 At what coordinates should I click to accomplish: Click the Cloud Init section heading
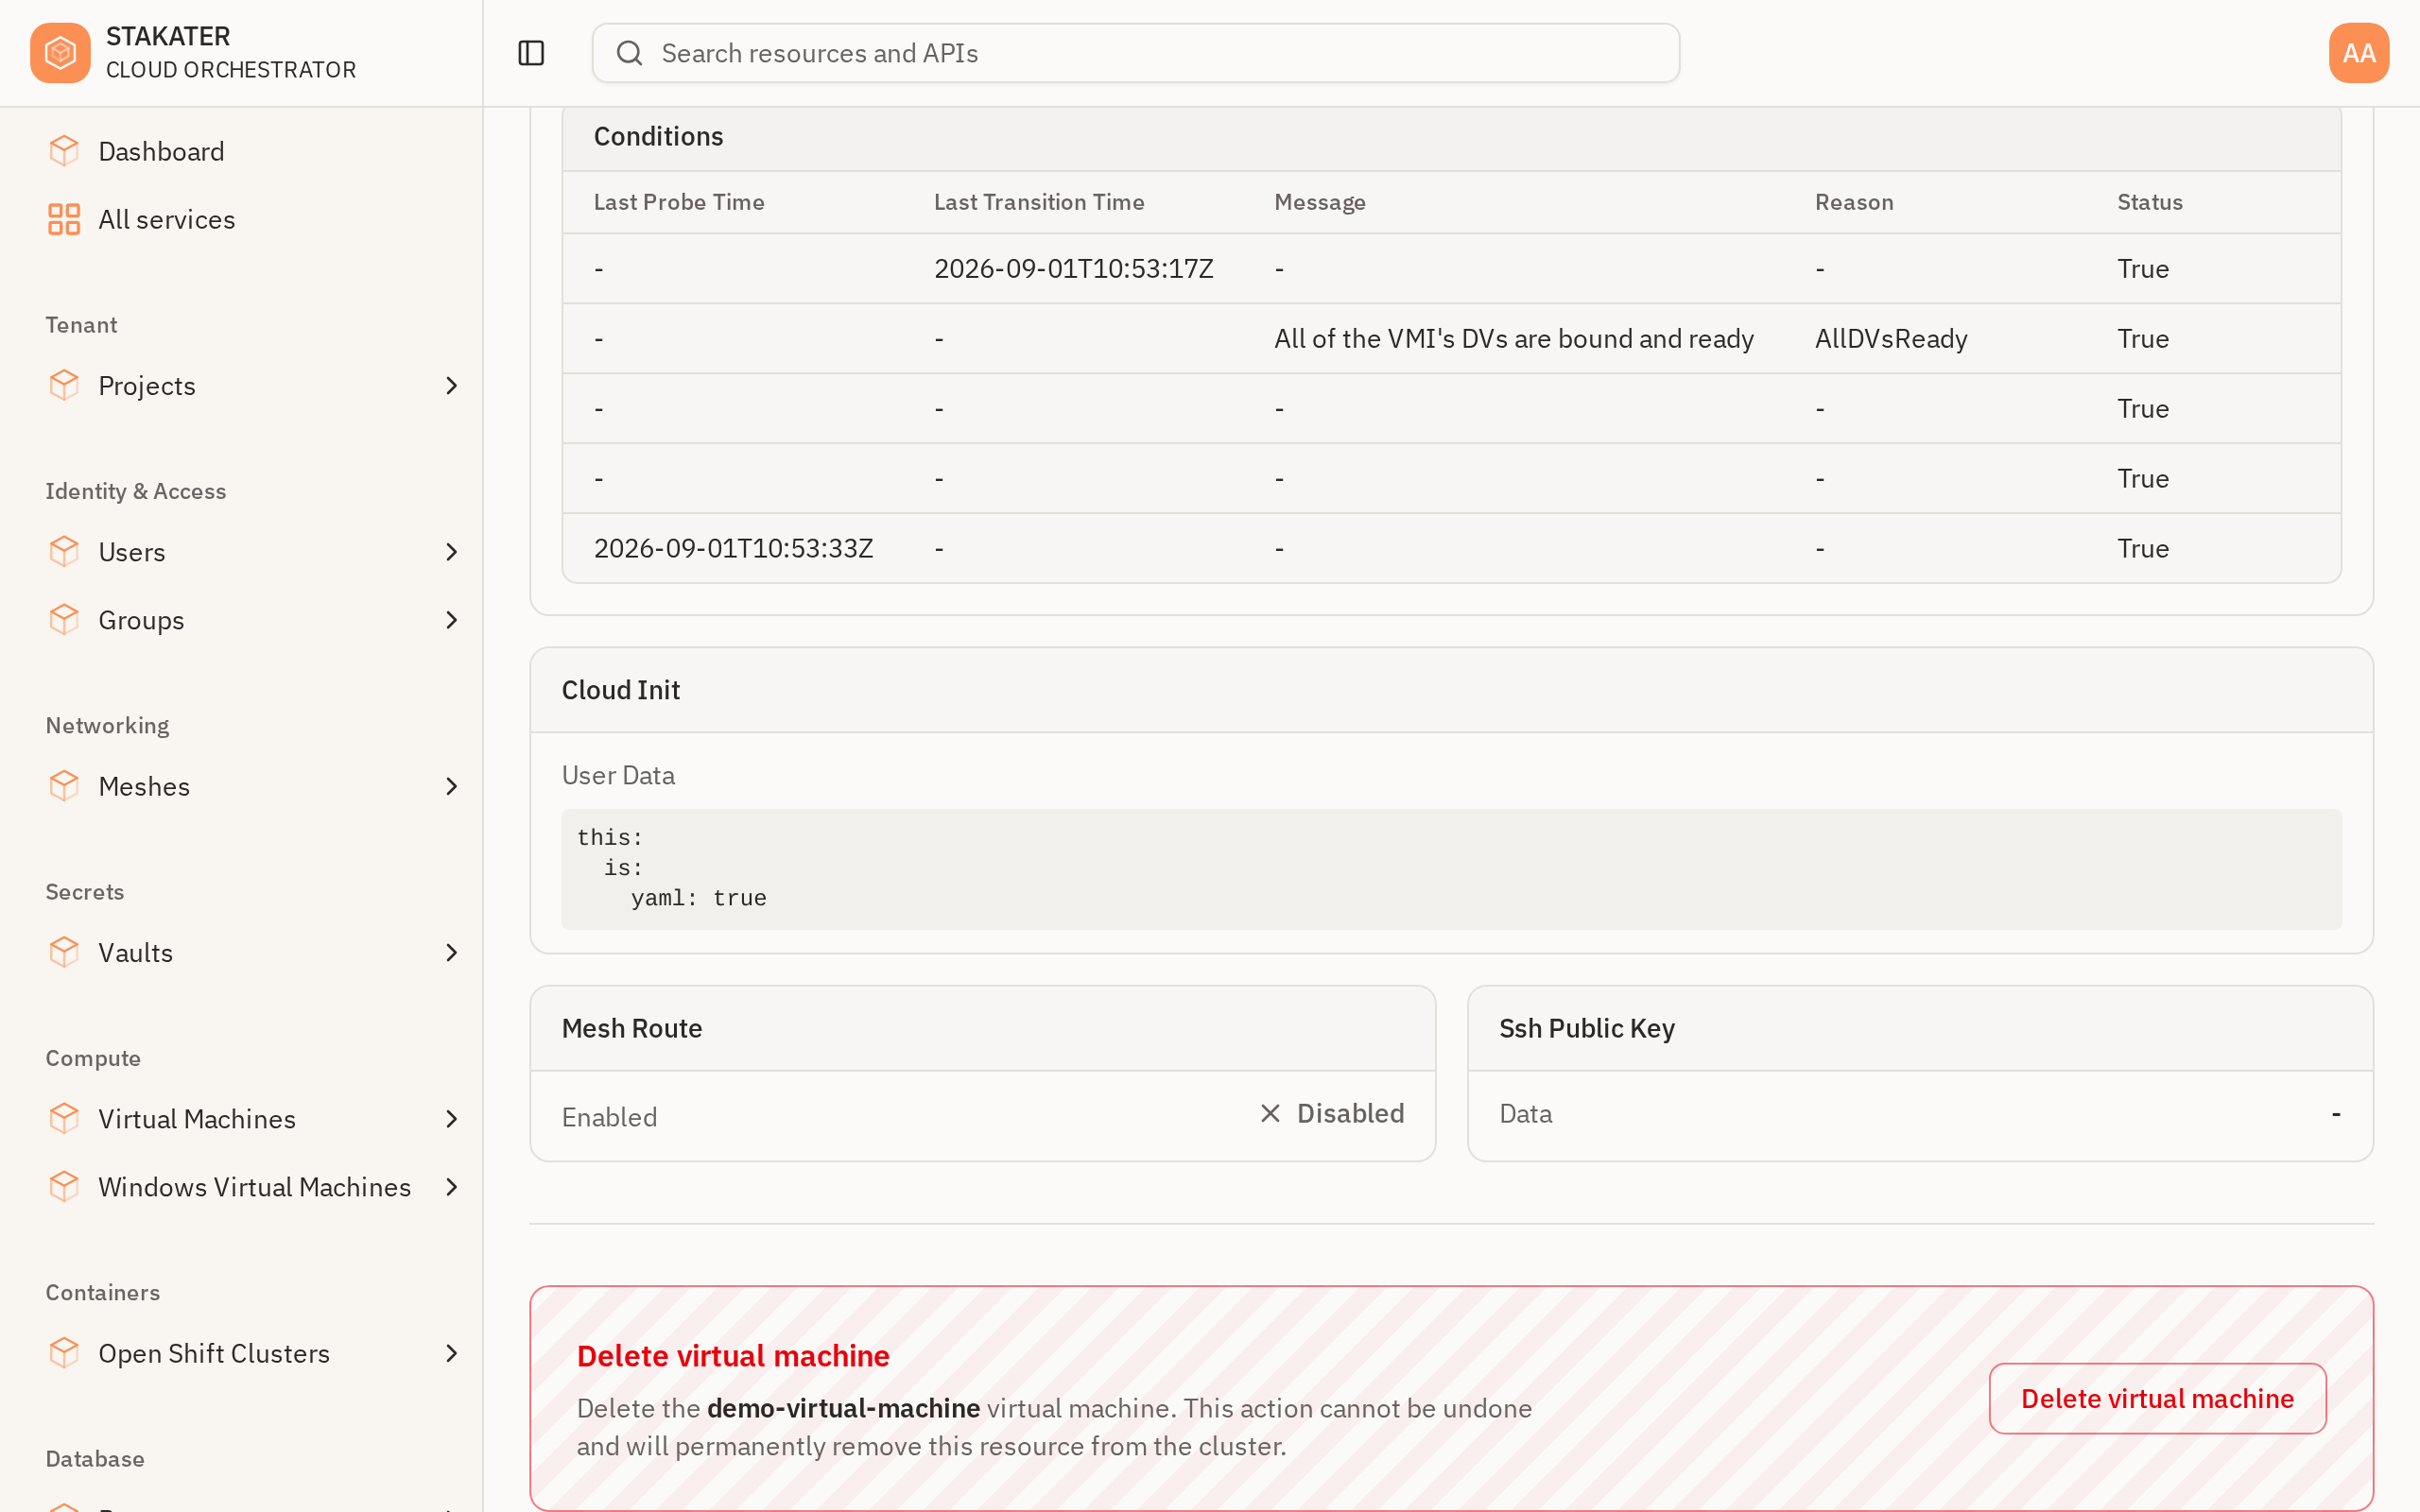620,689
